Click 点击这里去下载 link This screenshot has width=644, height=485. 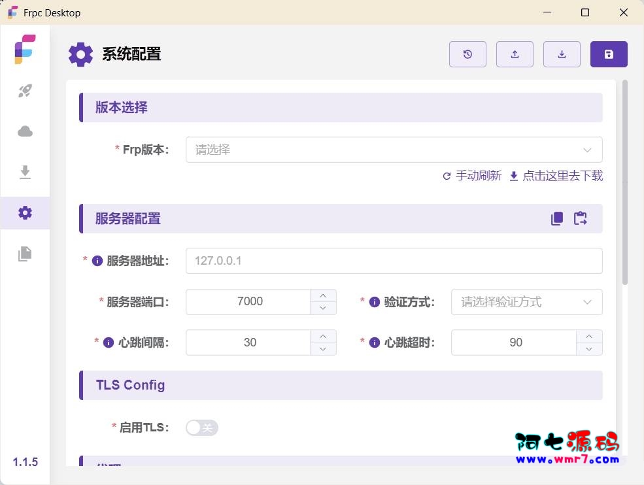(x=556, y=176)
